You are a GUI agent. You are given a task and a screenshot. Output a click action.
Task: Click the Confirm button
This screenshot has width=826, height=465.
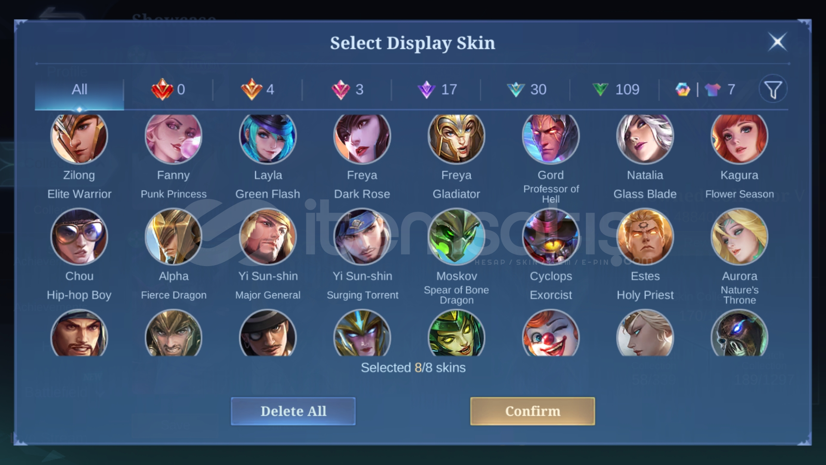tap(533, 411)
